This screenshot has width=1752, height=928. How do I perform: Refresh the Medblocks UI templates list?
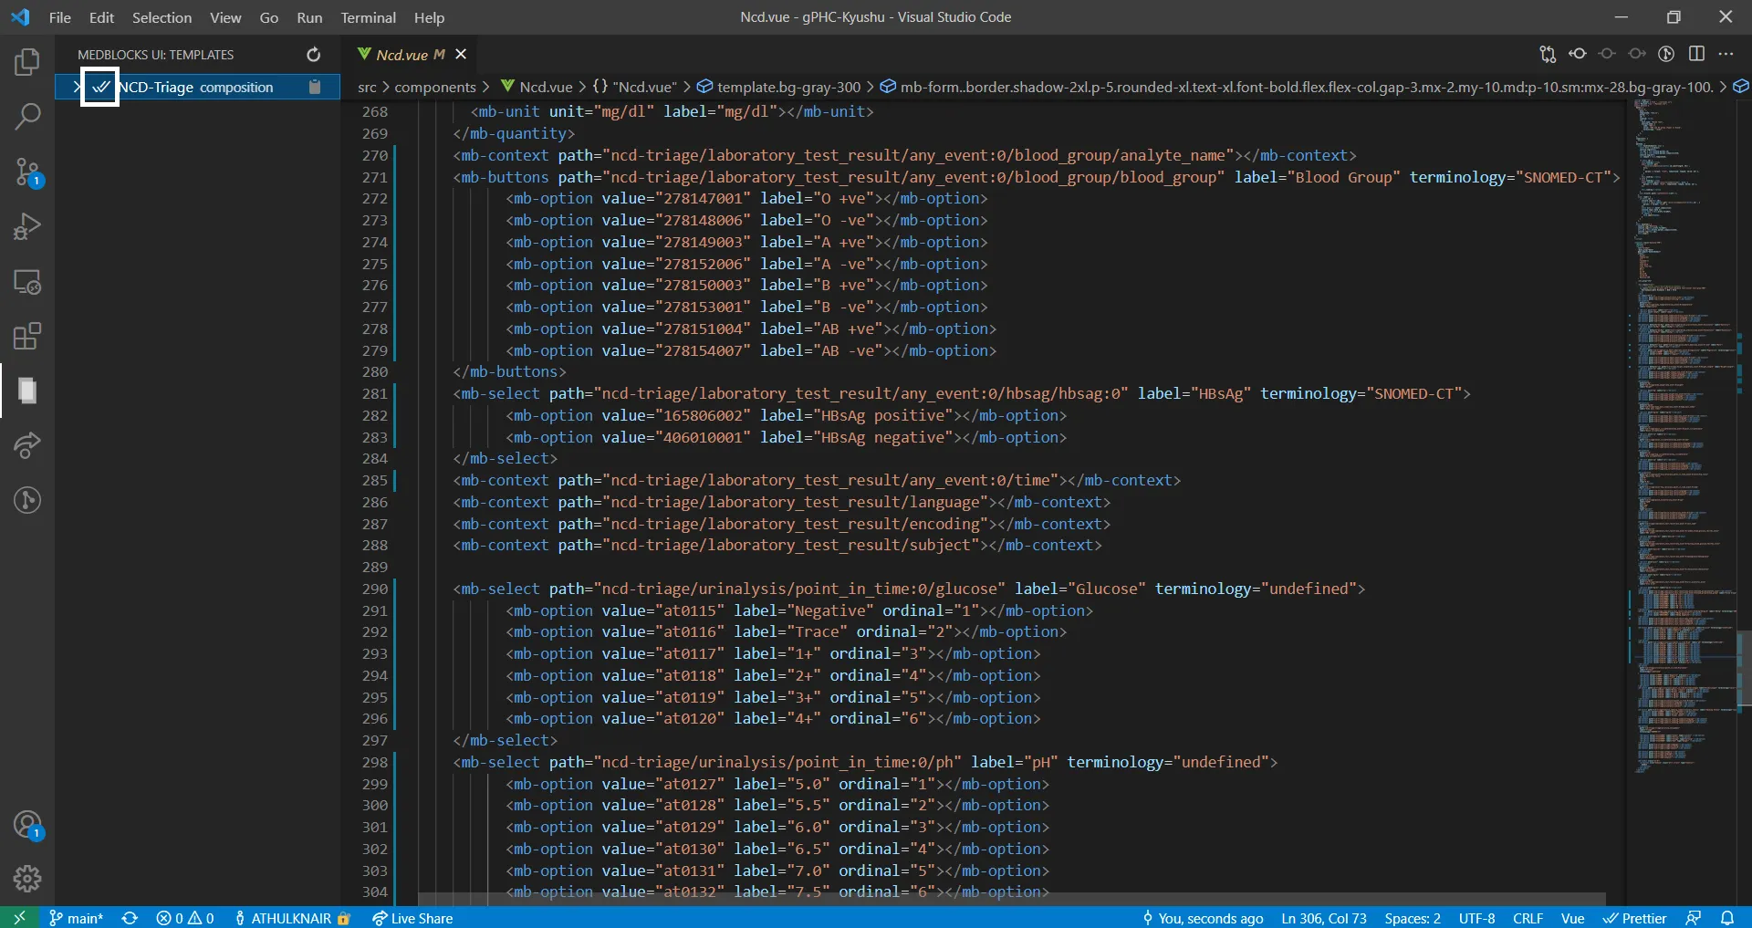pyautogui.click(x=313, y=55)
